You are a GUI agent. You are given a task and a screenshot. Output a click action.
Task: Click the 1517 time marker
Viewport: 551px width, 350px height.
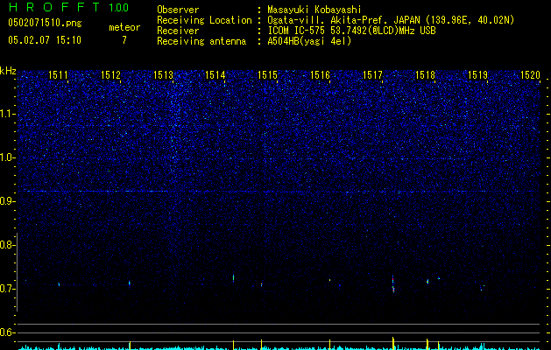(x=372, y=75)
